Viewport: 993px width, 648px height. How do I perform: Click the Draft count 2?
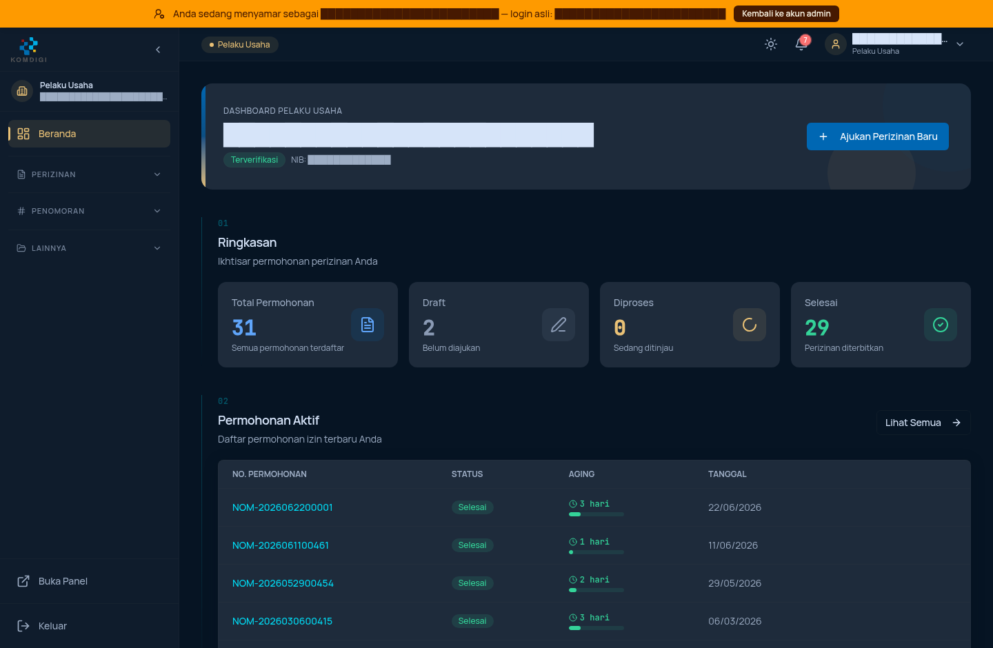[x=429, y=327]
